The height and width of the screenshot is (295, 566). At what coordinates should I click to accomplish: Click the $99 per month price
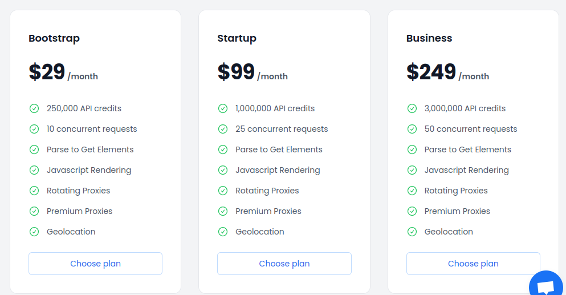pos(253,72)
